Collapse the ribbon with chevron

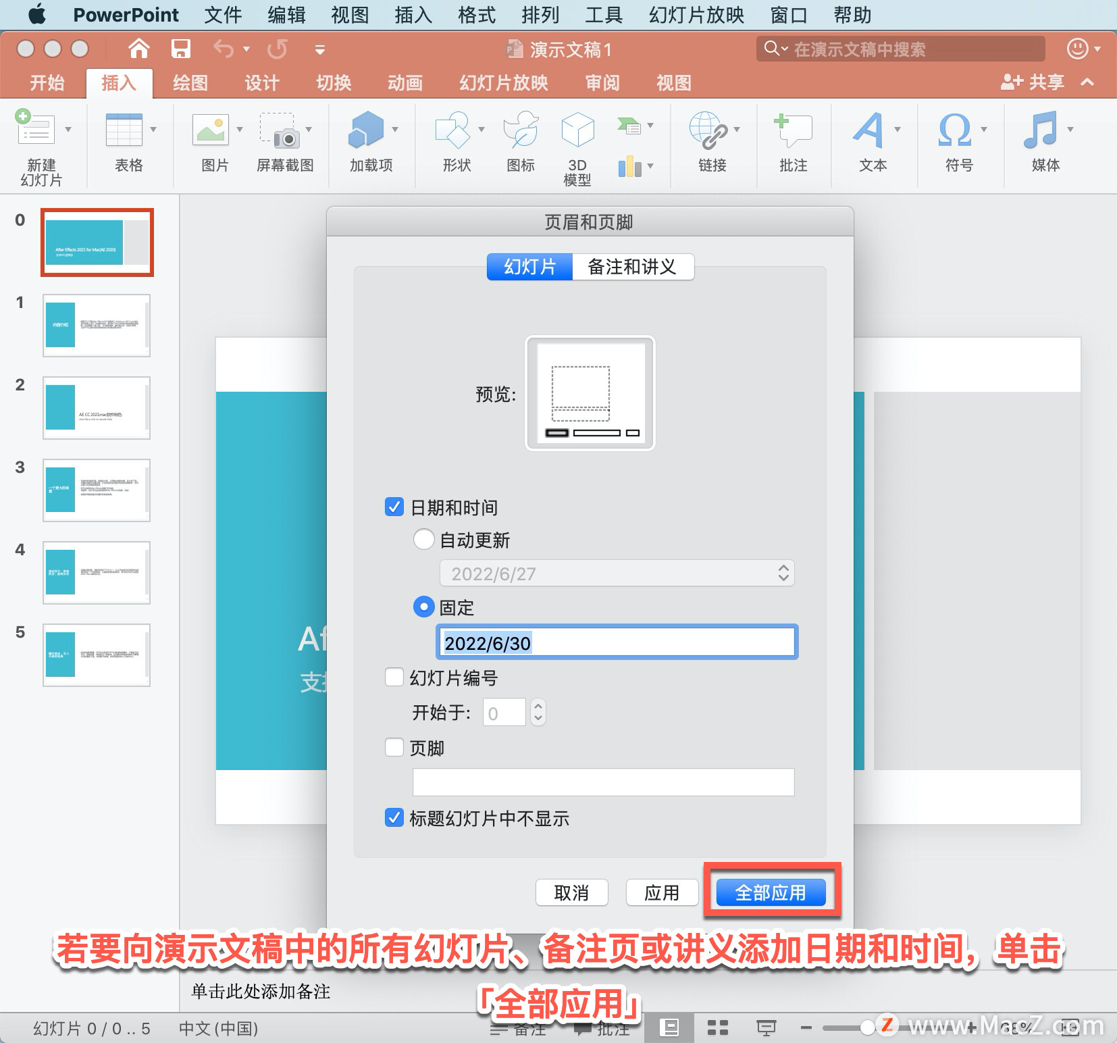pyautogui.click(x=1087, y=82)
